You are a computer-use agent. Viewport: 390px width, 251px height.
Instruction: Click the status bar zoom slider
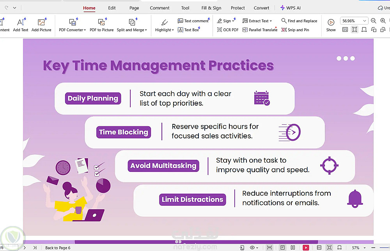[x=385, y=247]
